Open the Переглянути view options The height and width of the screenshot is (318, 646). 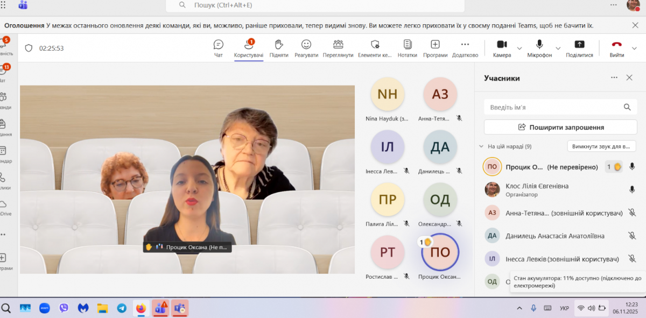tap(338, 48)
